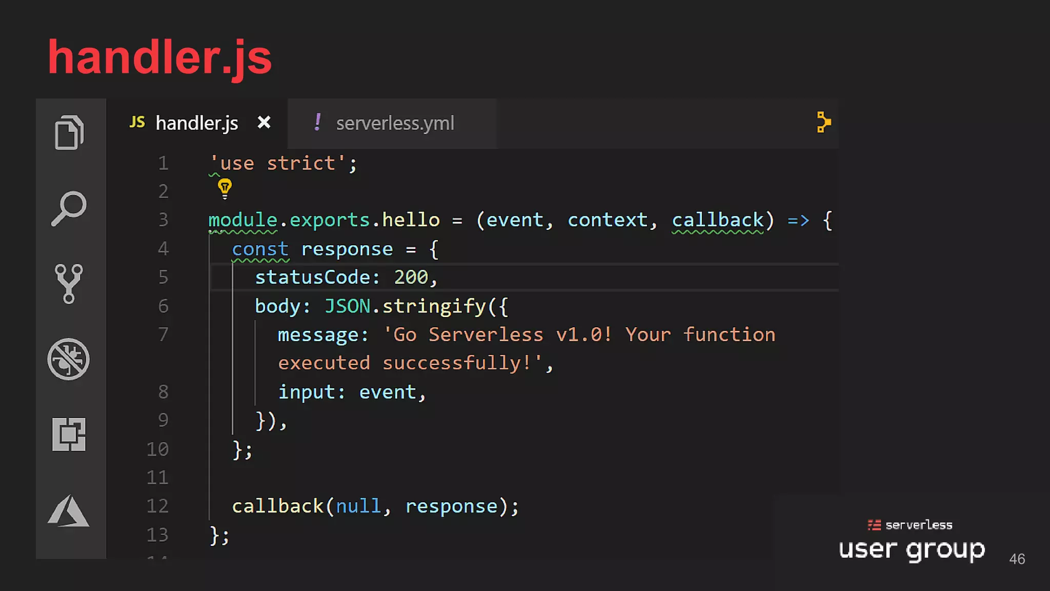Image resolution: width=1050 pixels, height=591 pixels.
Task: Click the word module on line 3
Action: tap(243, 220)
